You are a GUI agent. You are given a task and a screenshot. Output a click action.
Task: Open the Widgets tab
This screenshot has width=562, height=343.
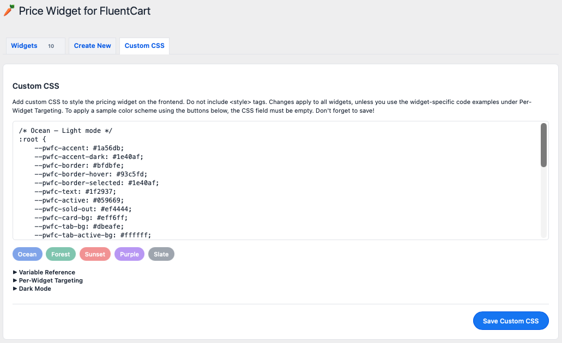35,46
